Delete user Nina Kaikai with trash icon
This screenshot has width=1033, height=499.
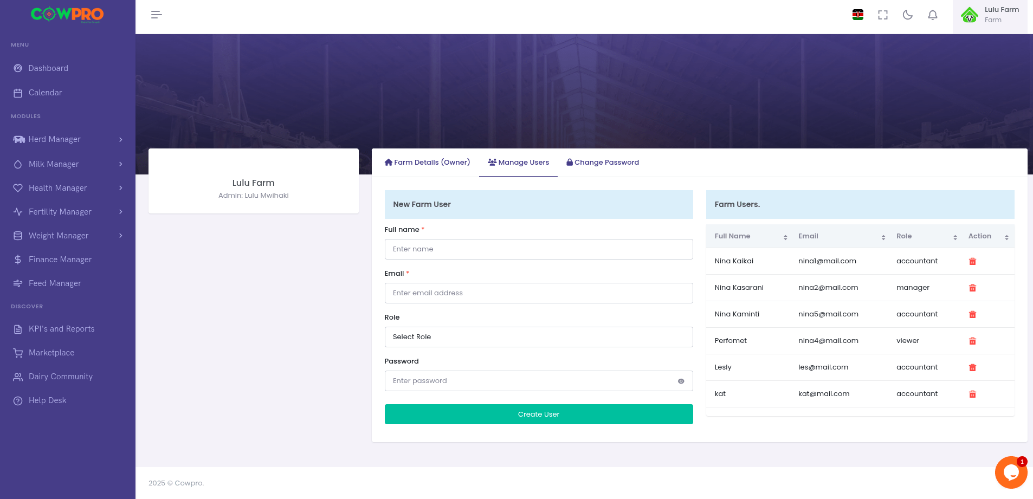pyautogui.click(x=972, y=261)
